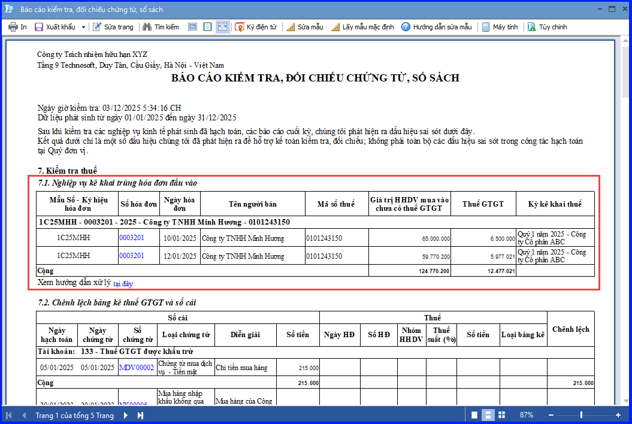Click the 5.977.021 tax cell

tap(483, 256)
